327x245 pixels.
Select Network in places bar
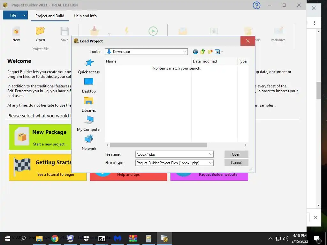point(89,143)
